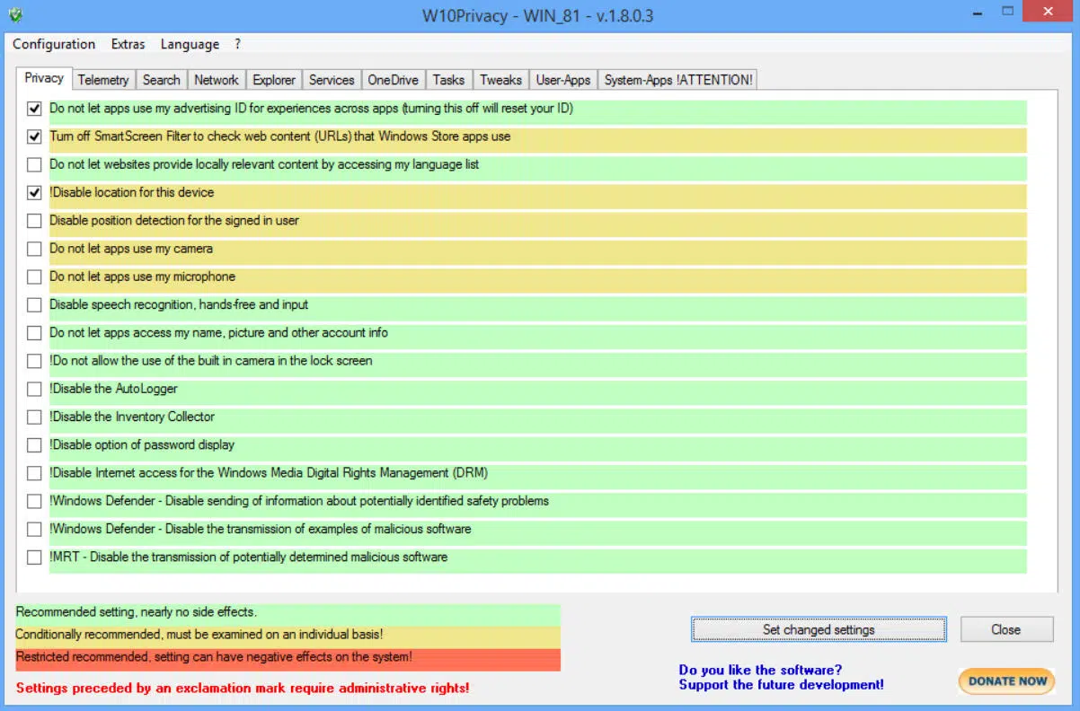Uncheck the advertising ID checkbox
1080x711 pixels.
[x=34, y=109]
